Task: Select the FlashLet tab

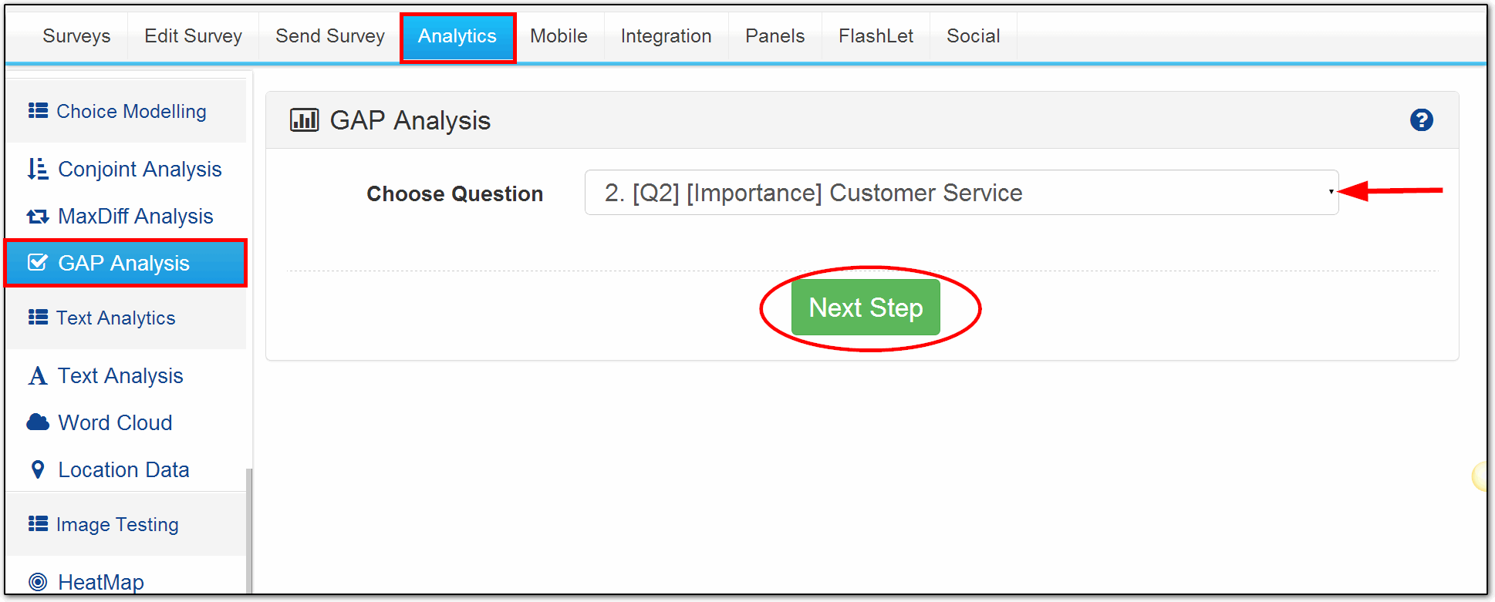Action: click(x=876, y=36)
